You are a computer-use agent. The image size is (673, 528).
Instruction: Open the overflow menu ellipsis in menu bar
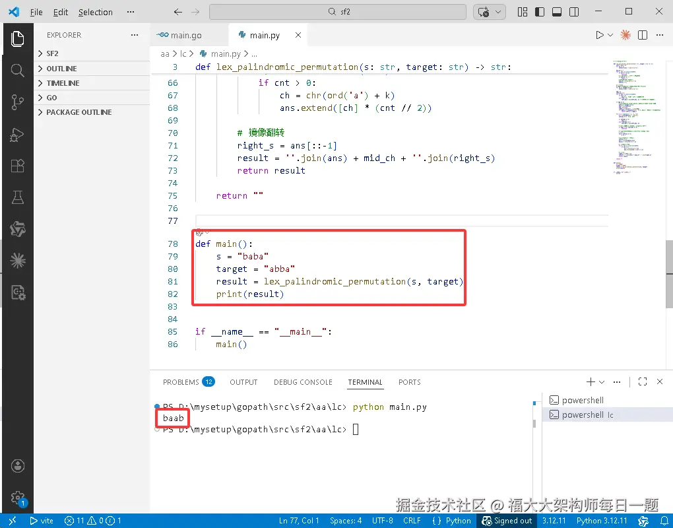[x=131, y=12]
